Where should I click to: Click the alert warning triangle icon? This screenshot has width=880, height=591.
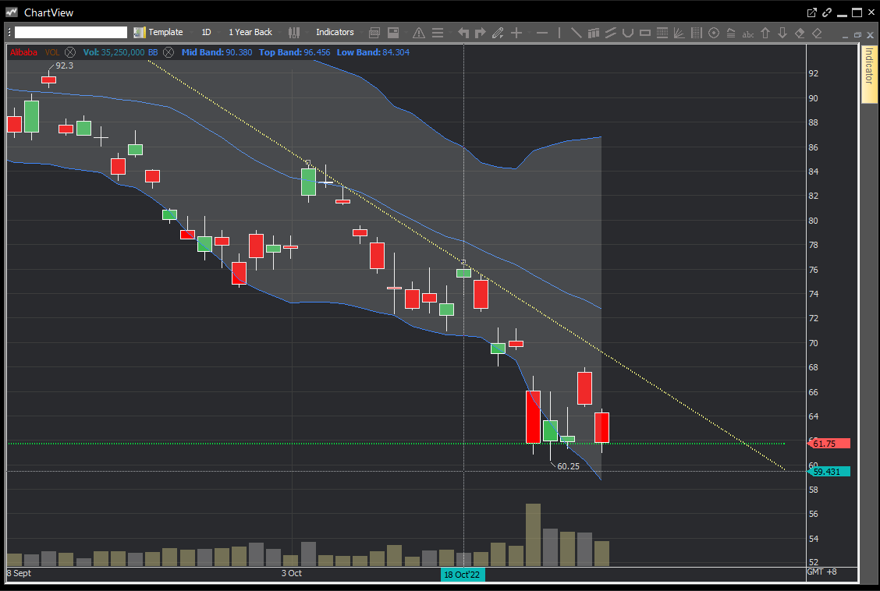click(x=418, y=33)
